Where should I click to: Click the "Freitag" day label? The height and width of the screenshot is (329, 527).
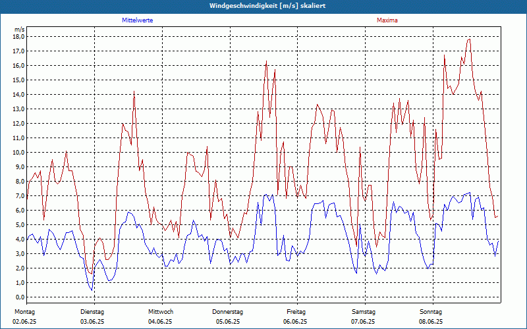coord(296,312)
